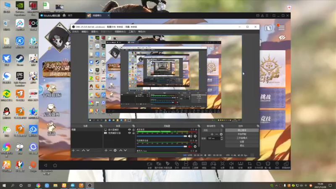Pop out the Audio Mixer dock panel
Screen dimensions: 336x189
199,126
